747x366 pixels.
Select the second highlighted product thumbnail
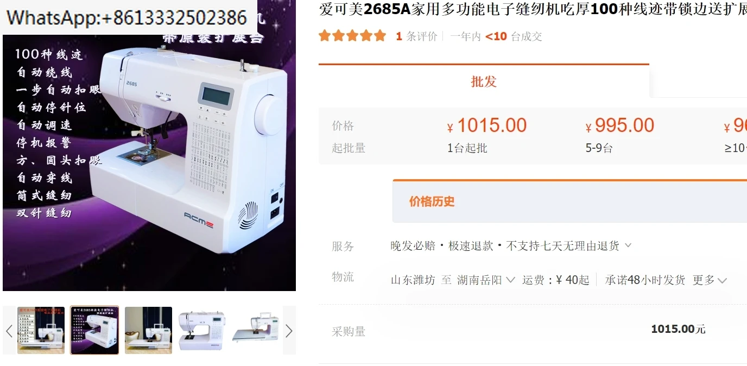[94, 330]
